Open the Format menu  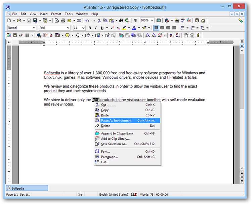tap(56, 14)
